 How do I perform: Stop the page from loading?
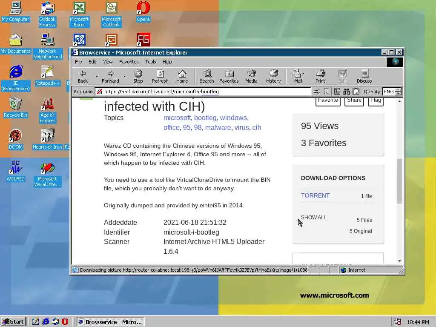(138, 77)
